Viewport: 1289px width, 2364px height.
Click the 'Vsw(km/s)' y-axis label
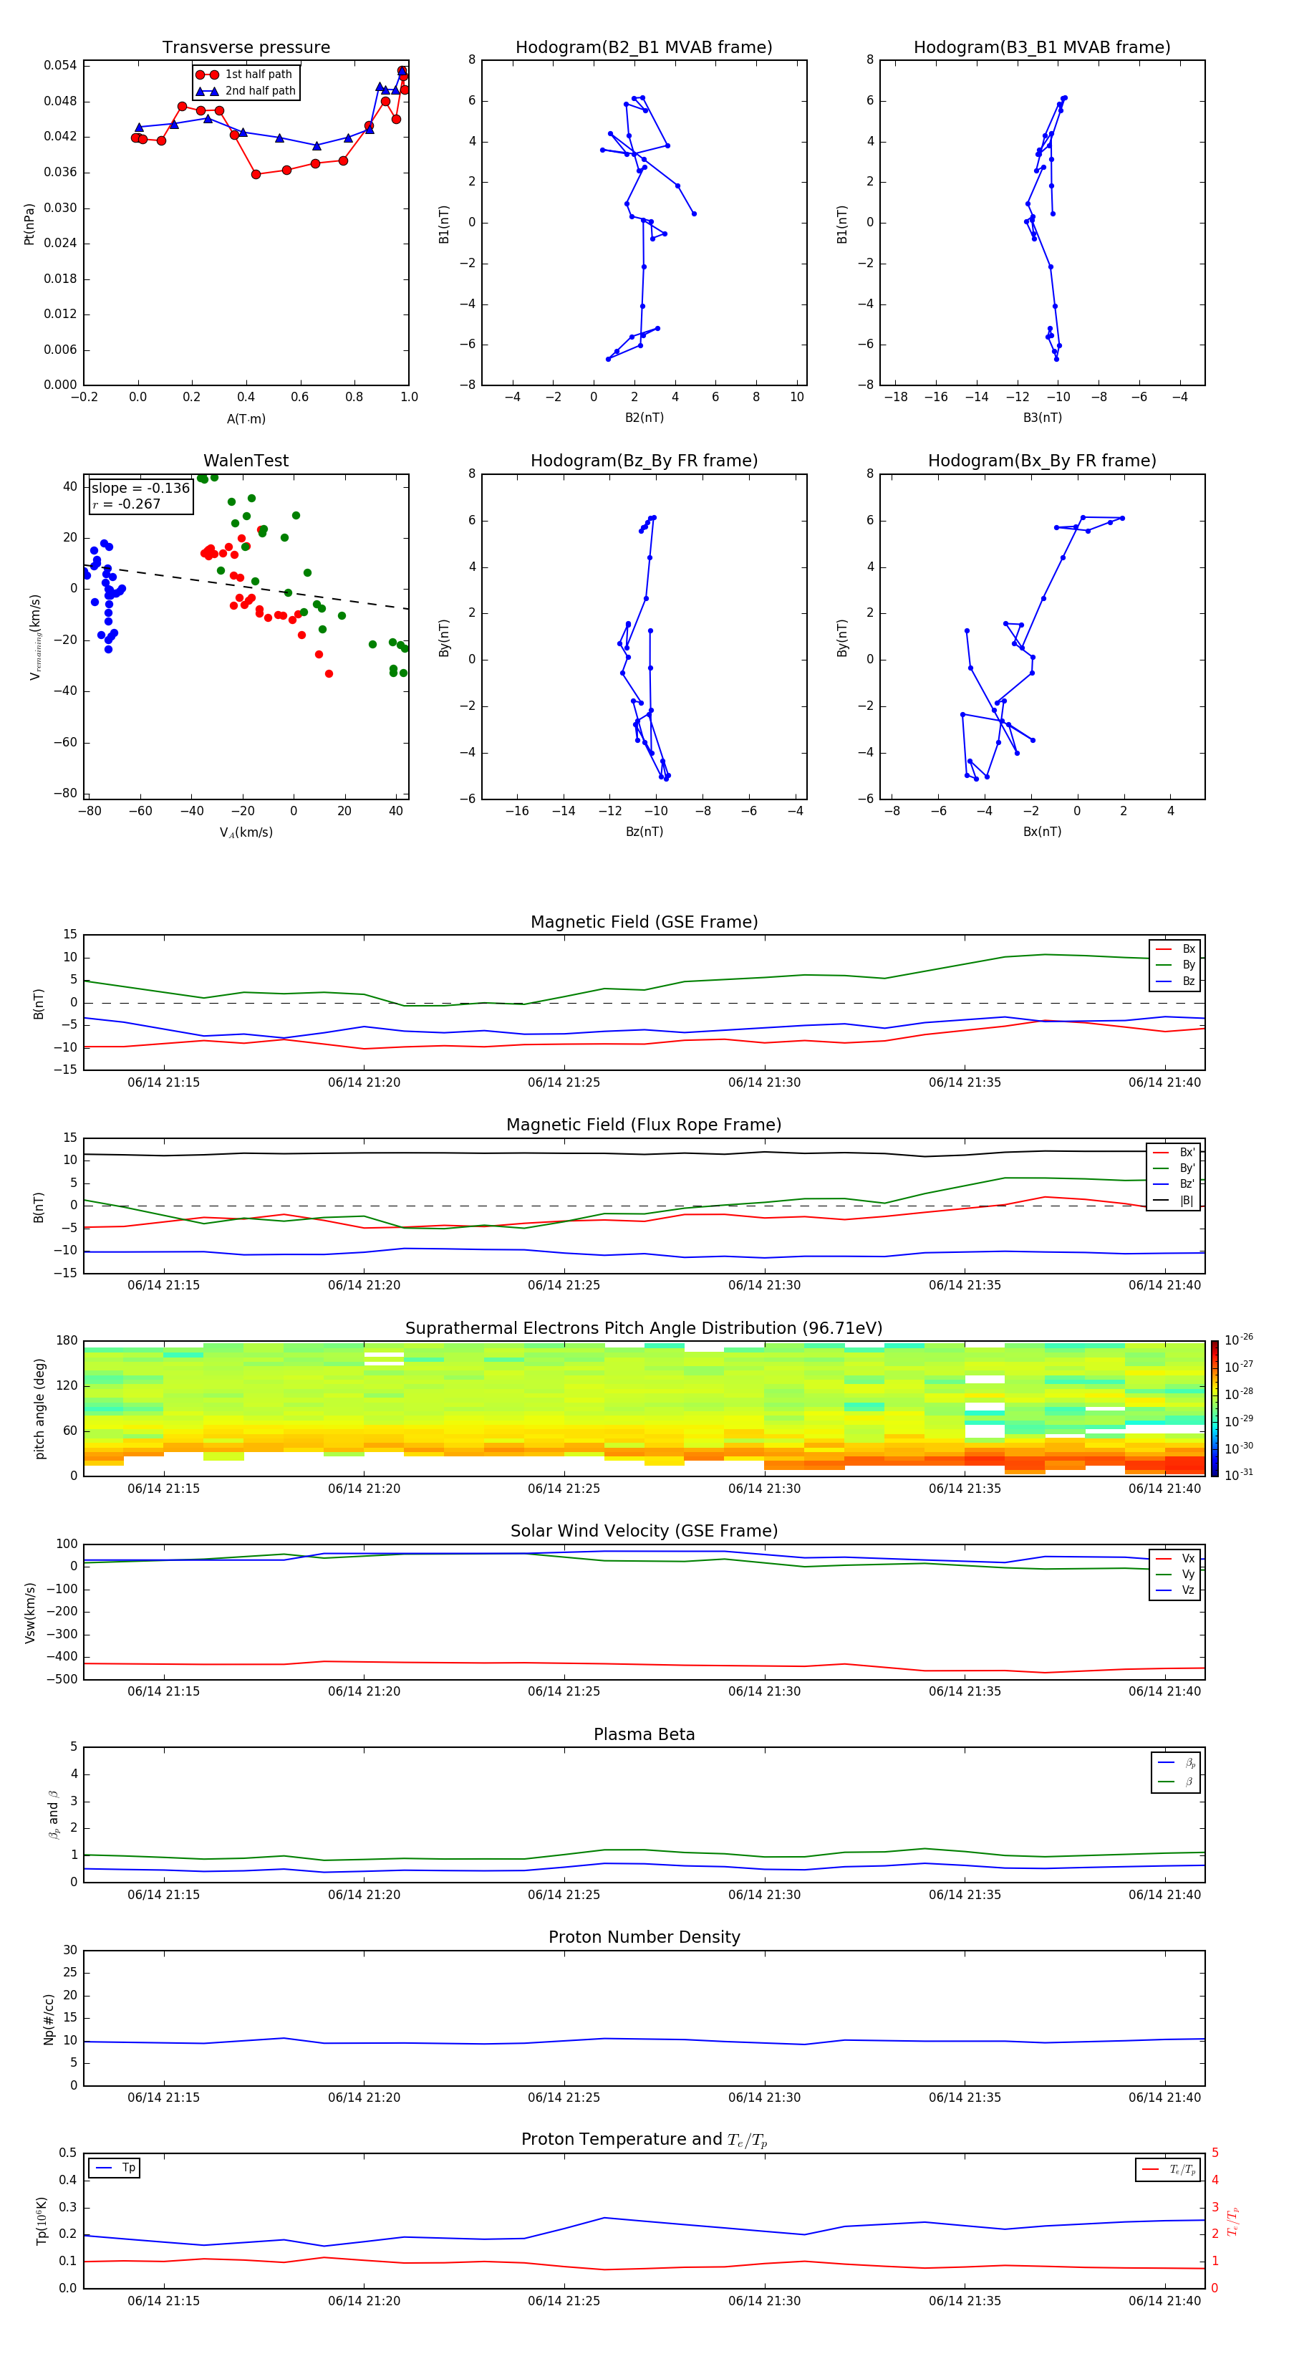click(30, 1612)
